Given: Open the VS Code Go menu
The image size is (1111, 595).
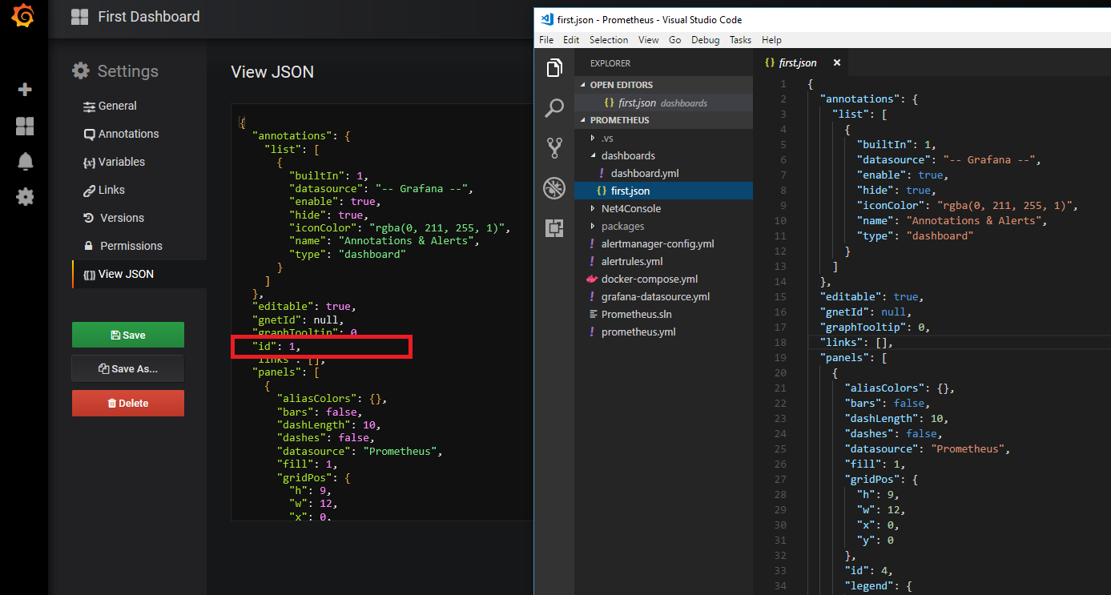Looking at the screenshot, I should pos(674,40).
